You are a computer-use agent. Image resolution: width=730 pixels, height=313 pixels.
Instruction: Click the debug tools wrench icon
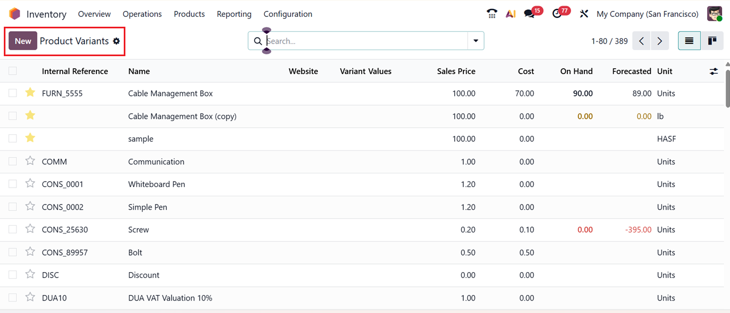[x=584, y=14]
